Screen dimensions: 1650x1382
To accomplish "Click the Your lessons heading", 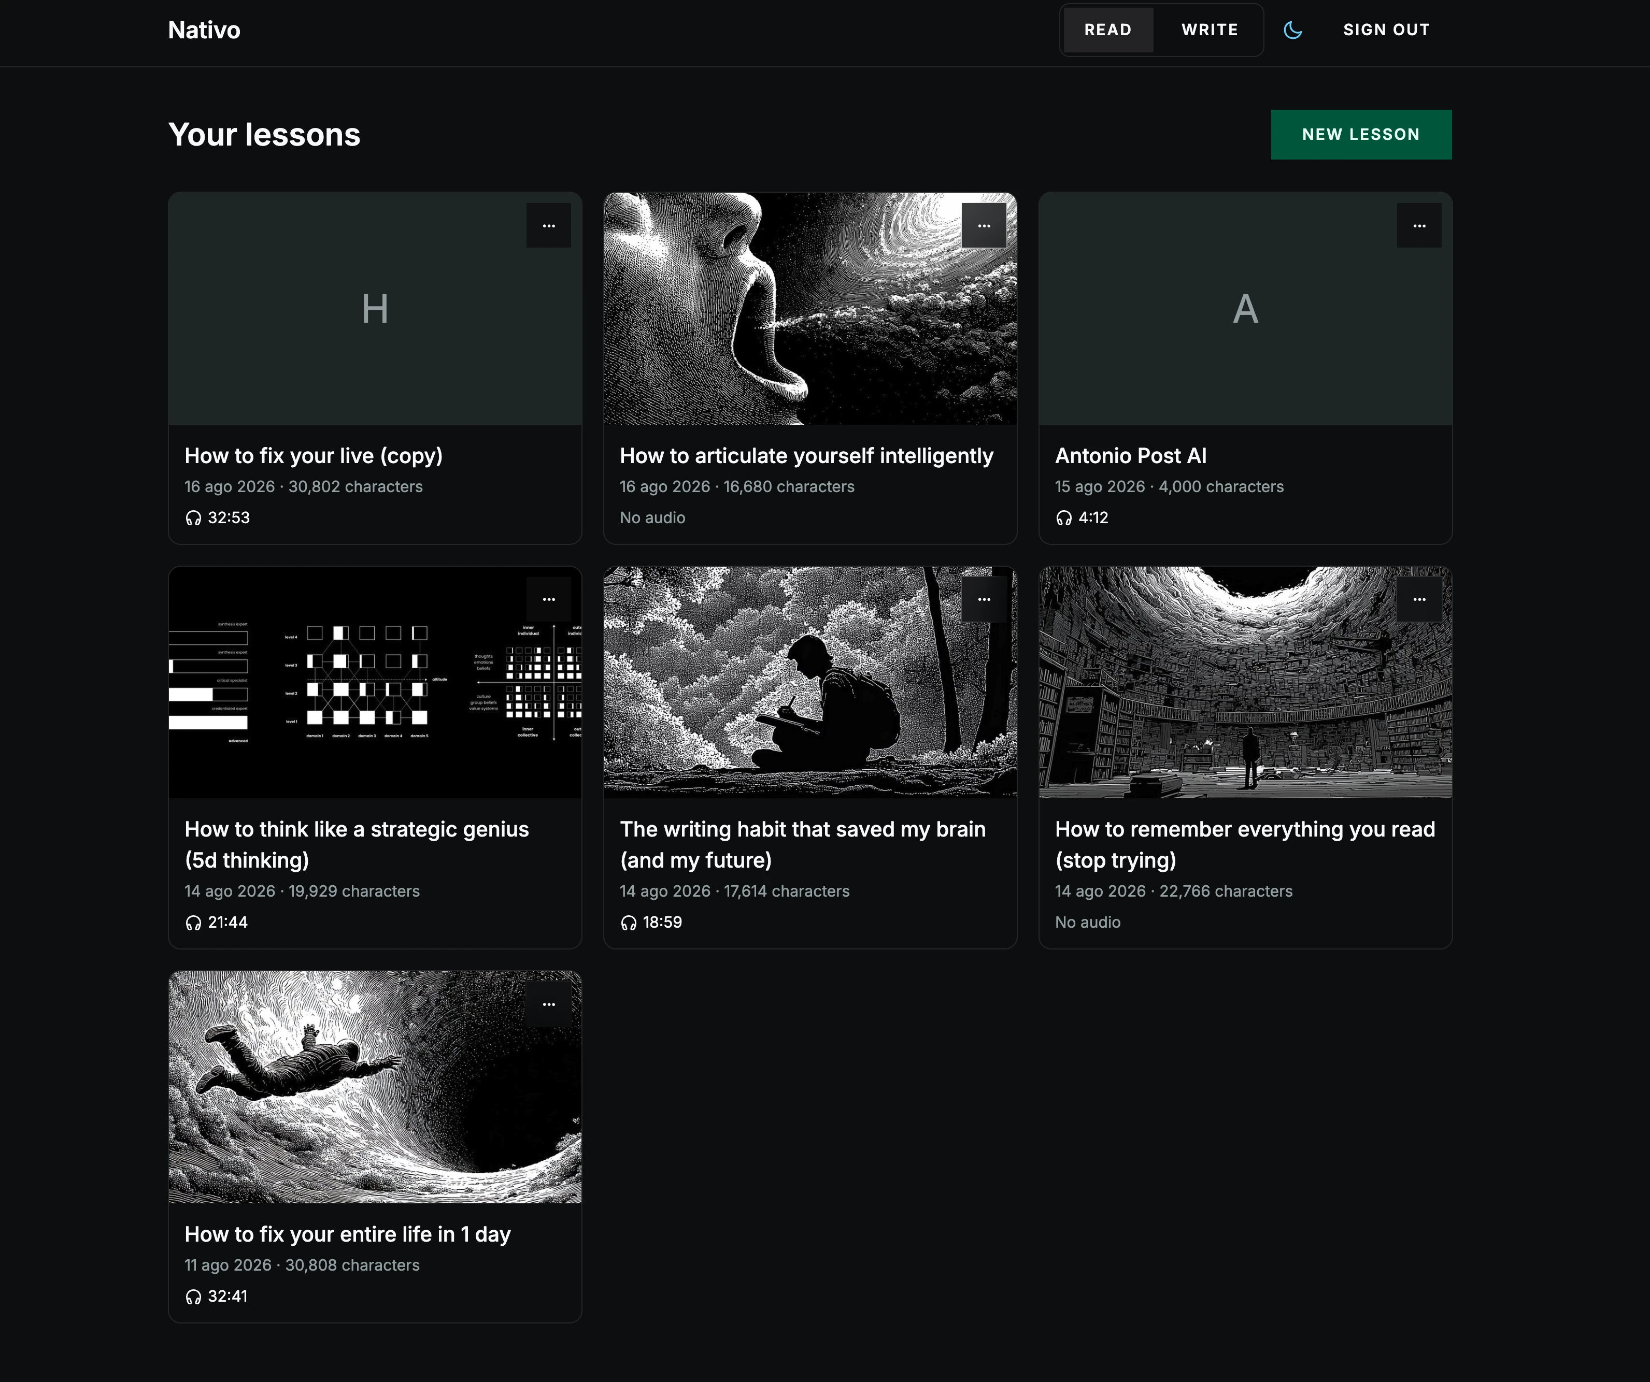I will pos(264,134).
